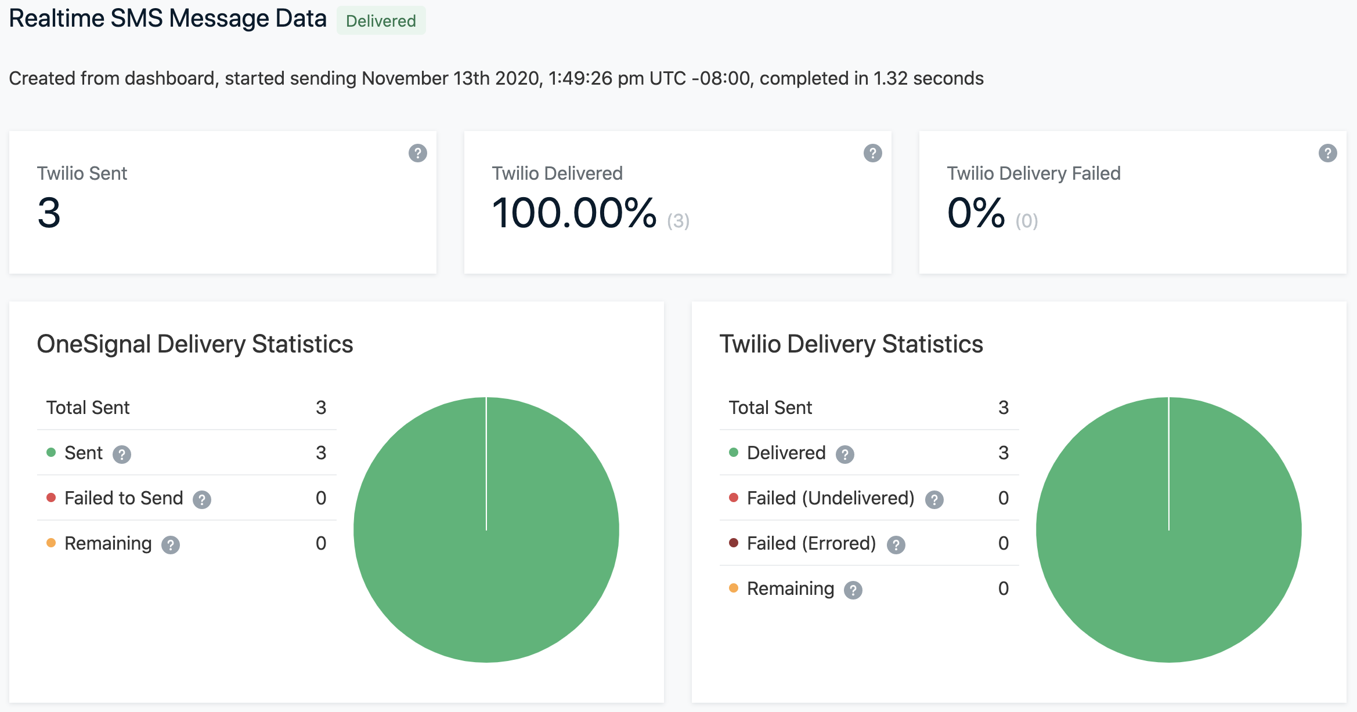Click help icon beside Failed to Send

coord(202,499)
